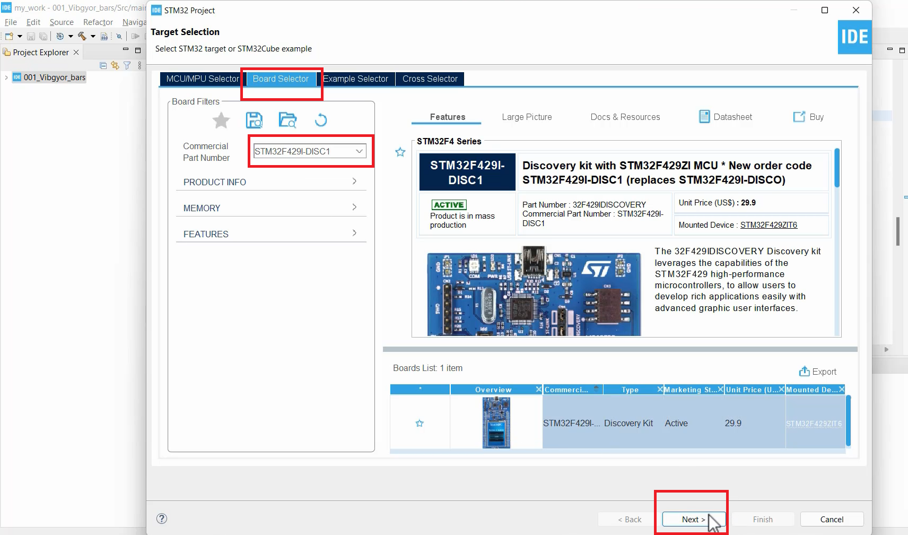This screenshot has height=535, width=908.
Task: Close the Project Explorer tab
Action: click(76, 52)
